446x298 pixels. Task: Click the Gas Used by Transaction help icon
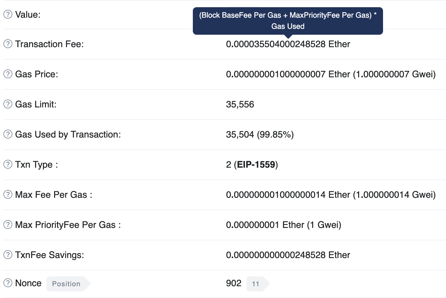7,134
